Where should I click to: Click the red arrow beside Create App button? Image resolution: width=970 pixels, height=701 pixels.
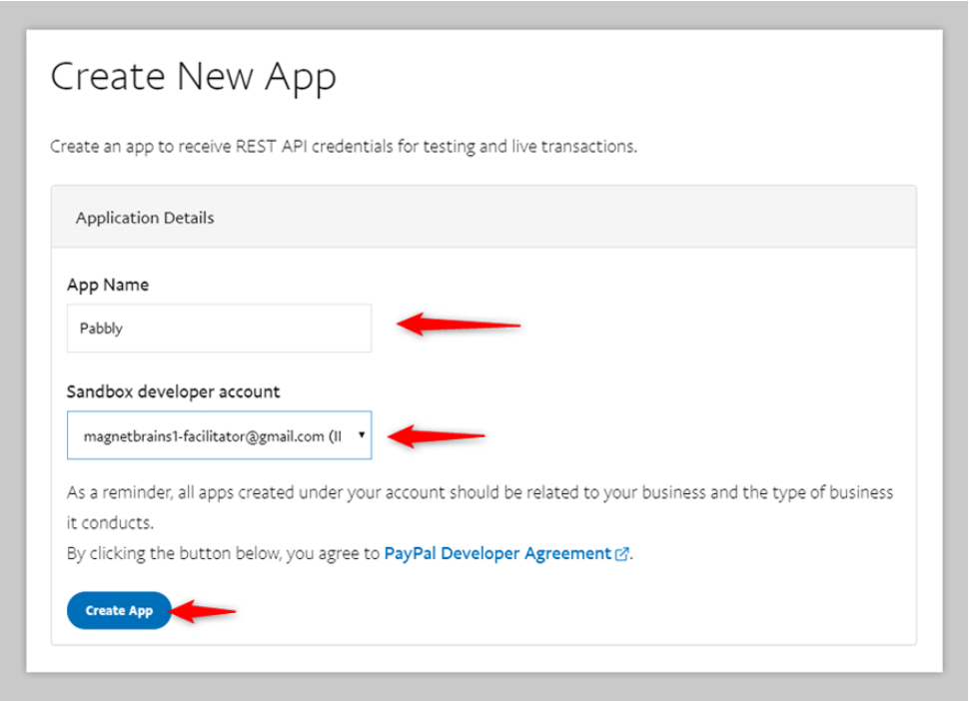pos(203,611)
